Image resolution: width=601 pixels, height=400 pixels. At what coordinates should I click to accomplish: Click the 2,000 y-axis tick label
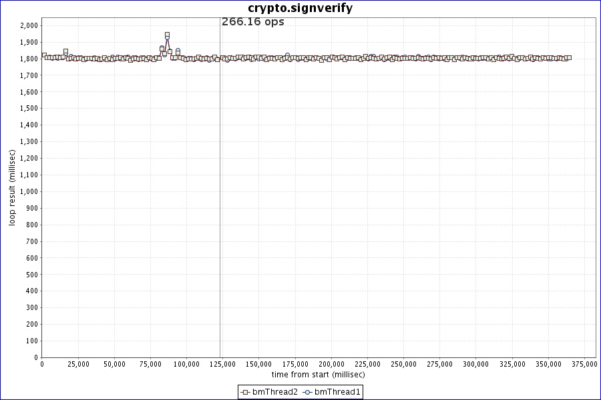click(x=31, y=25)
